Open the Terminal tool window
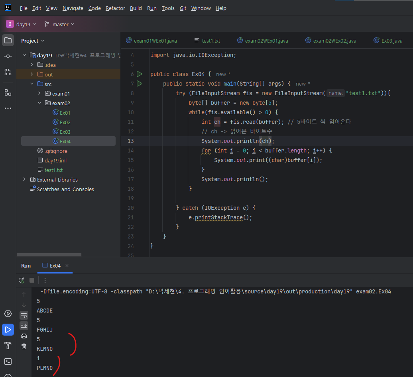The height and width of the screenshot is (377, 413). pyautogui.click(x=8, y=361)
